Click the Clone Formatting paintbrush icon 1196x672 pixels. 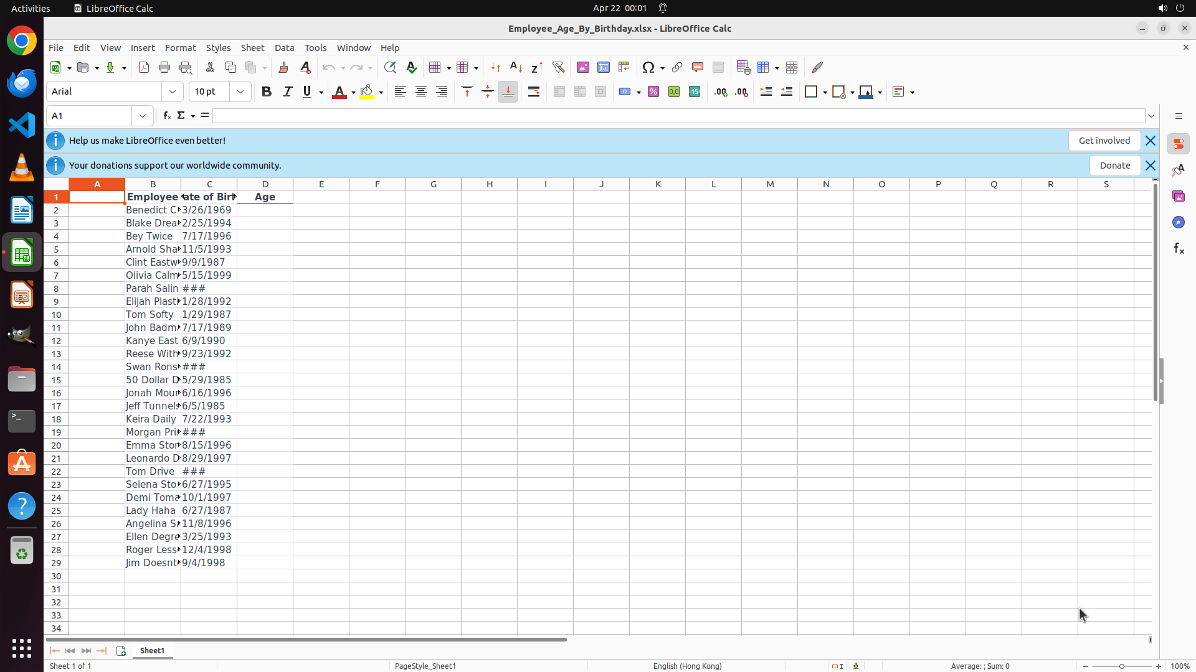[283, 67]
